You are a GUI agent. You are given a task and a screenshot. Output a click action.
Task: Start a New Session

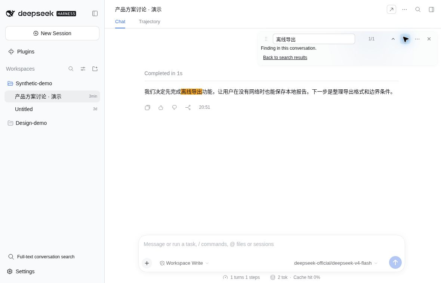[52, 33]
